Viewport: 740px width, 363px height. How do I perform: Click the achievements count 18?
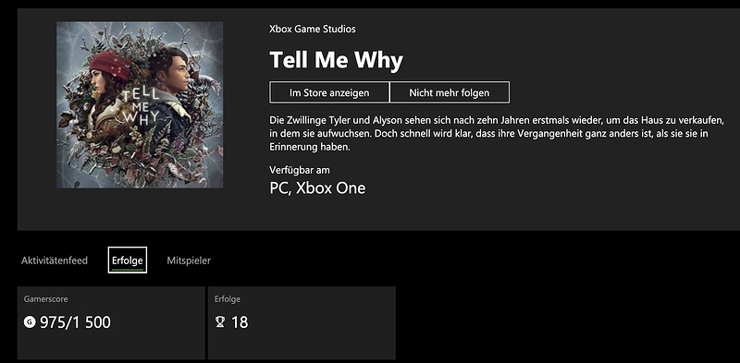pyautogui.click(x=240, y=322)
